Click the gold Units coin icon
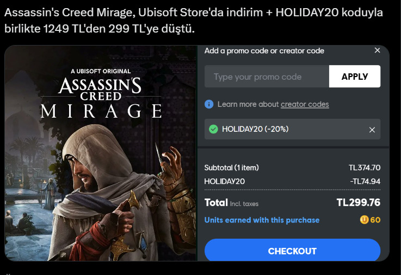 point(364,220)
